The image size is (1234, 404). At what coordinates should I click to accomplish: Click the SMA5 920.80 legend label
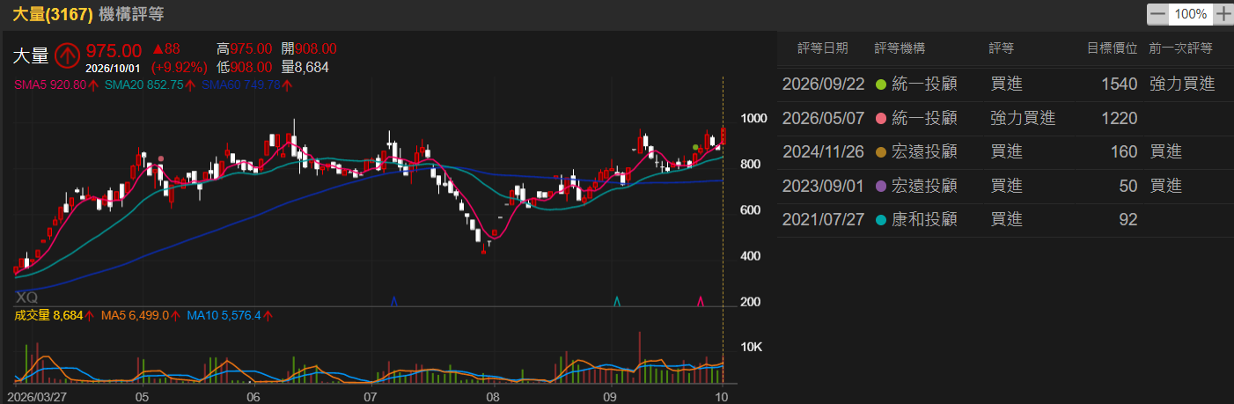pyautogui.click(x=49, y=85)
